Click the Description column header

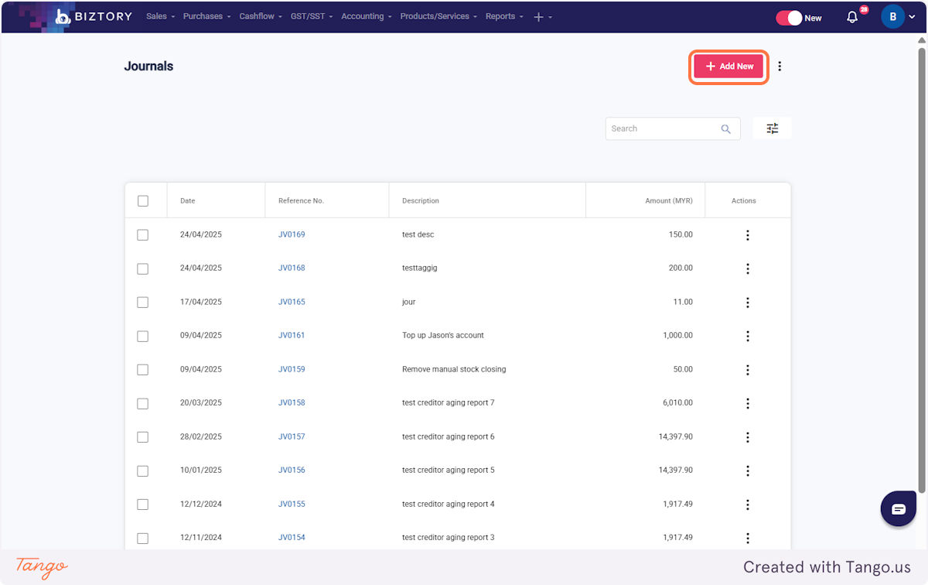pyautogui.click(x=420, y=200)
